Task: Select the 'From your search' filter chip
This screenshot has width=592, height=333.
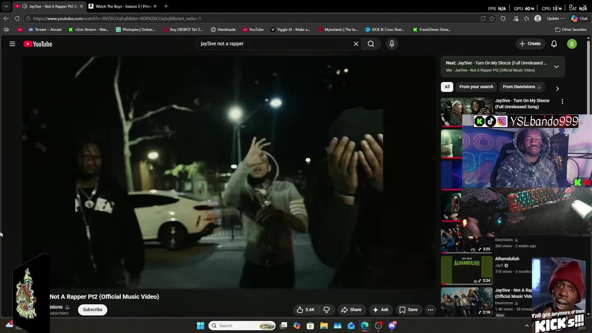Action: 476,87
